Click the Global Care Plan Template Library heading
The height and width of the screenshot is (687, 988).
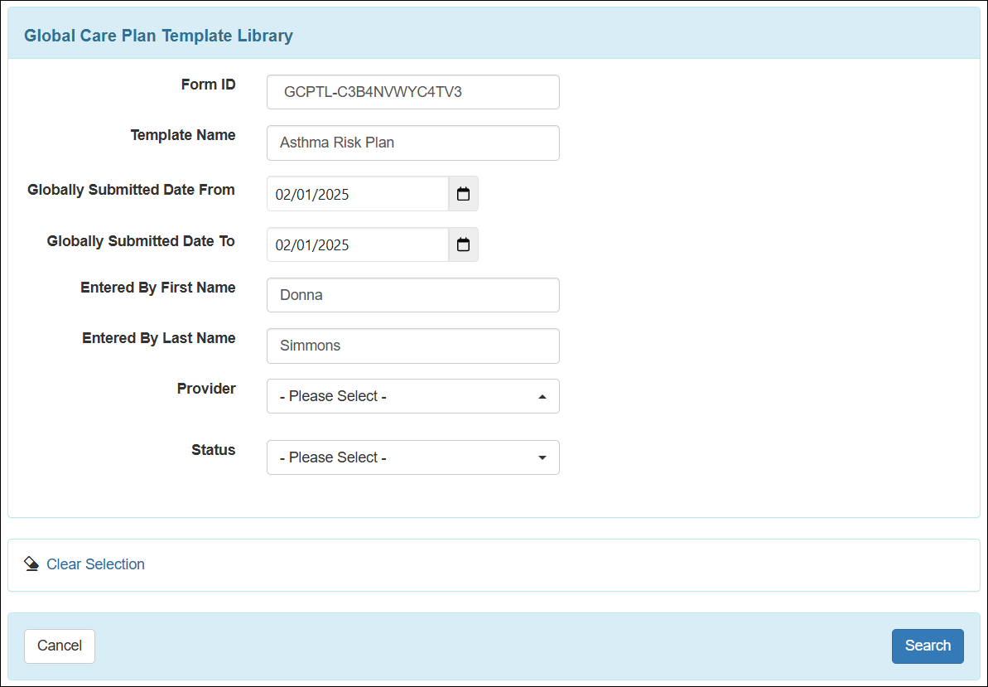158,36
